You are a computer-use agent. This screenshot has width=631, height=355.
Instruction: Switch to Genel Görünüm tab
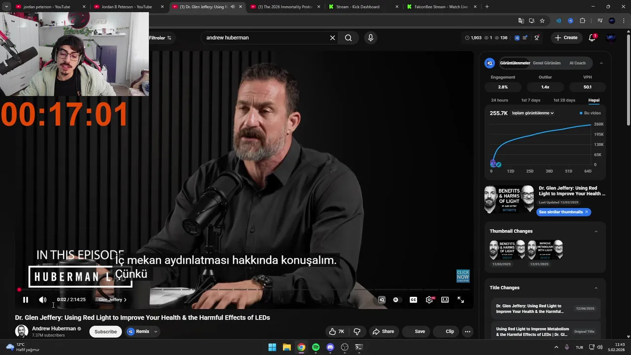point(547,63)
